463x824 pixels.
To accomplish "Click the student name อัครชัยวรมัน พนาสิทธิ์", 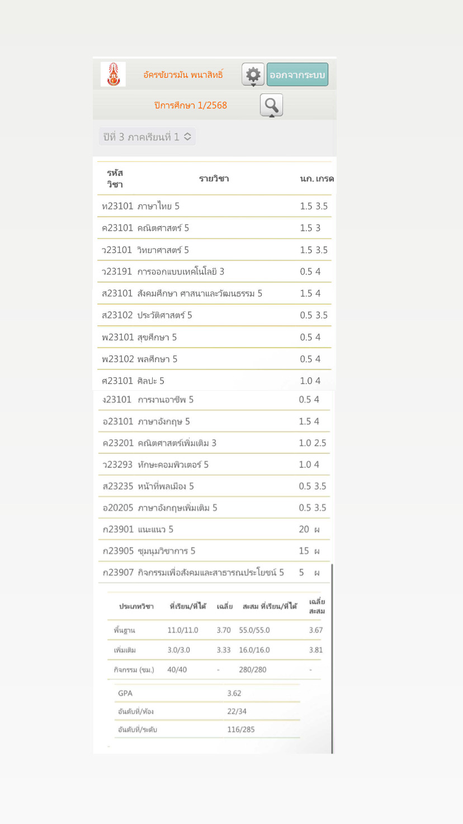I will (x=183, y=74).
